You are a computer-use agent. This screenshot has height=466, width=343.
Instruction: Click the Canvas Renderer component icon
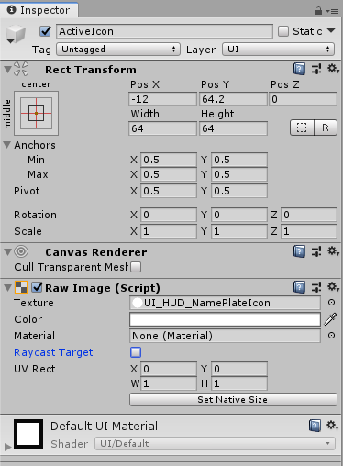21,251
